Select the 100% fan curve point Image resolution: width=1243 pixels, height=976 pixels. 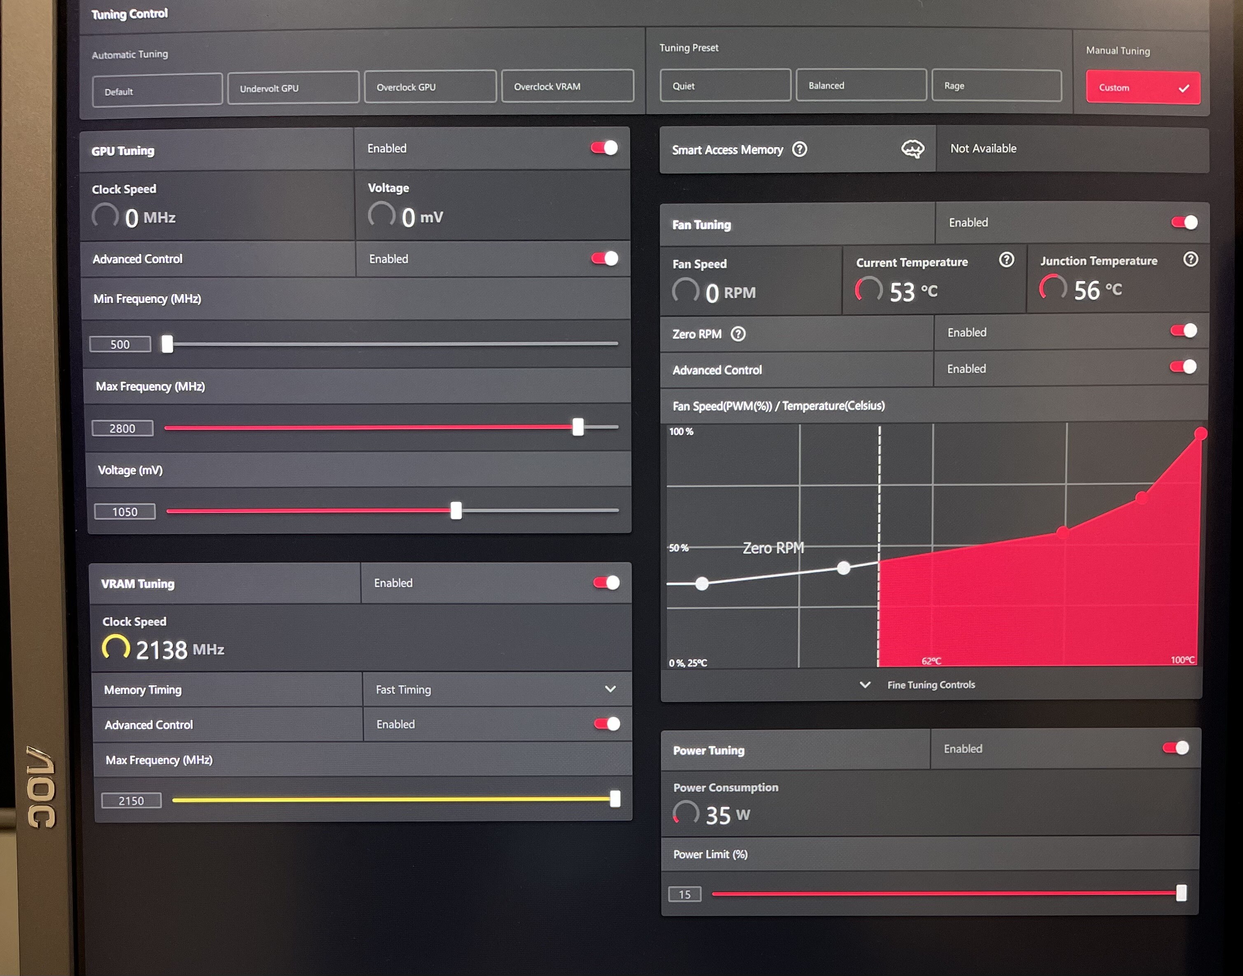(1201, 434)
